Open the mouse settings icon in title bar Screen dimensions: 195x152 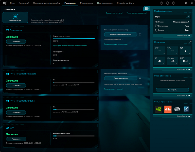[x=161, y=3]
